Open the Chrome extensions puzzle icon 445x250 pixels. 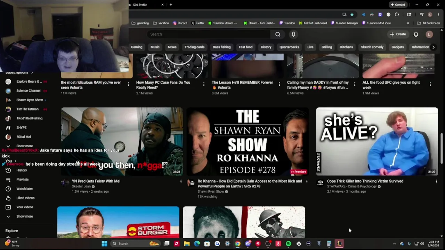397,15
